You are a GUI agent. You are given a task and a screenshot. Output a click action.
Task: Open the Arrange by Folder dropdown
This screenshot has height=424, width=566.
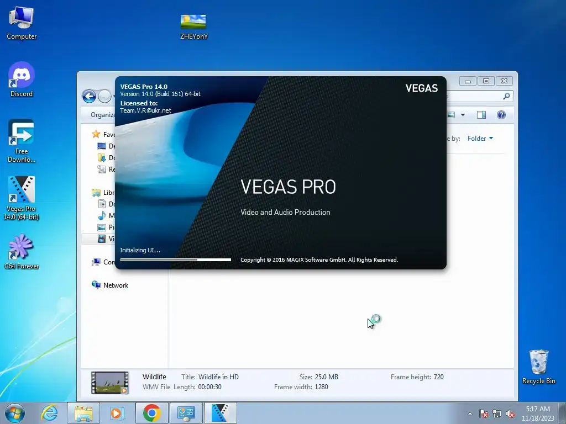point(480,139)
